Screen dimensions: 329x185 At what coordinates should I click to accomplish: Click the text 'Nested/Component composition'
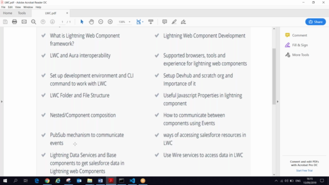(x=83, y=115)
